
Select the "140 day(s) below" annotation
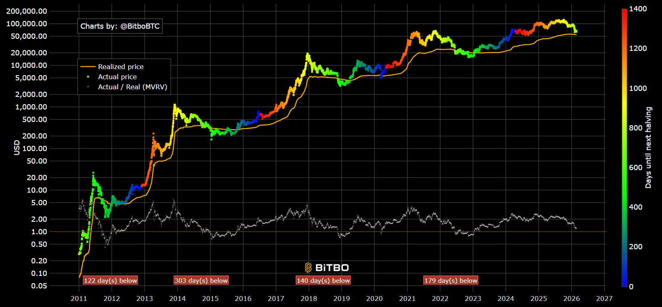point(323,280)
